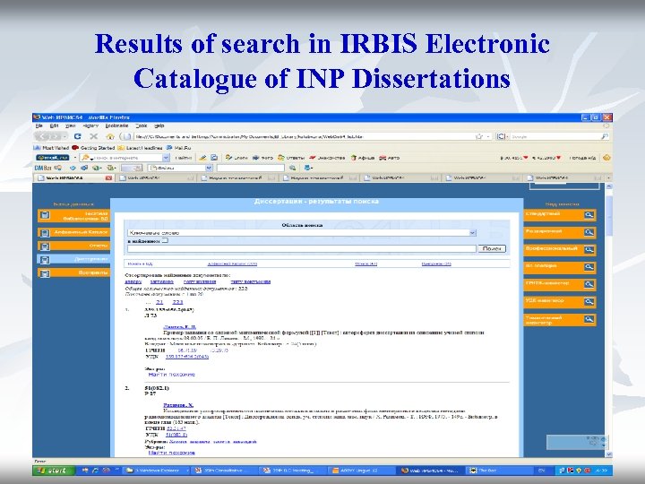Screen dimensions: 645x484
Task: Open the tab list dropdown arrow
Action: coord(608,177)
